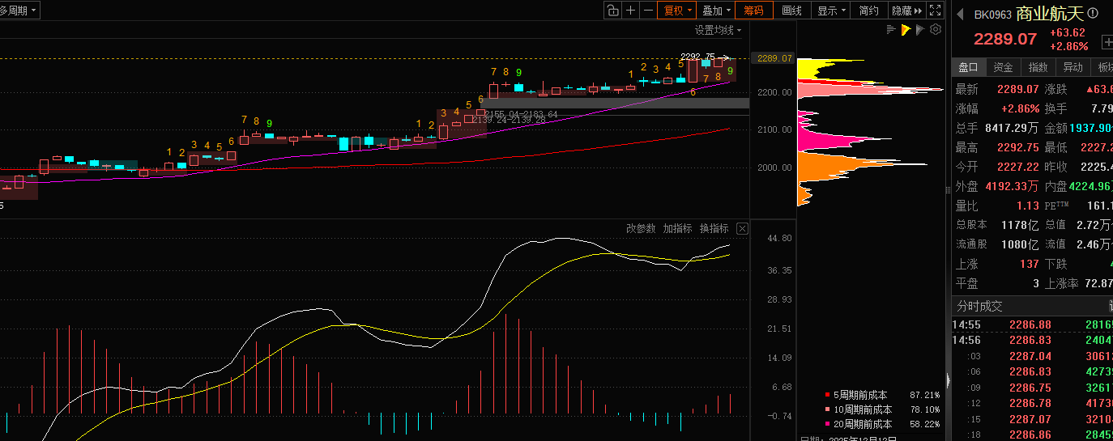Screen dimensions: 1113x441
Task: Toggle the 筹码 chip view button
Action: (x=753, y=11)
